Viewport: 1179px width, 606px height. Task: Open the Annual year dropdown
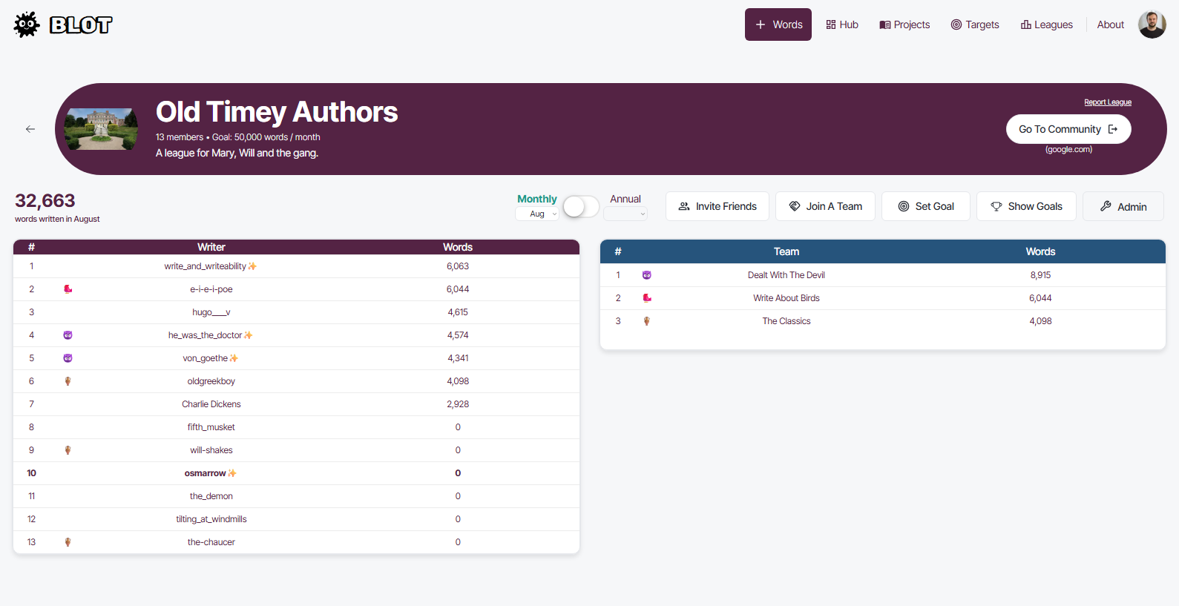pyautogui.click(x=625, y=214)
